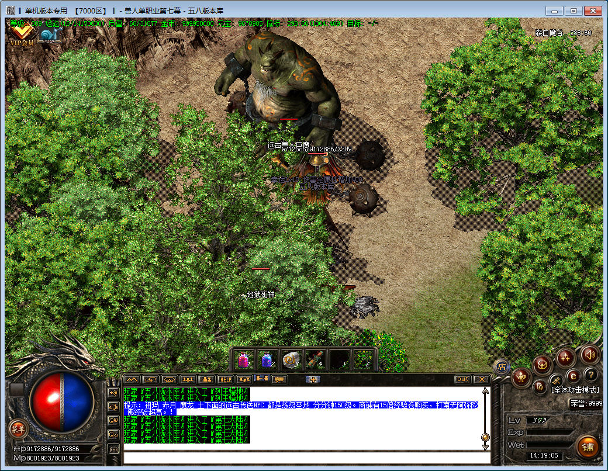This screenshot has height=471, width=608.
Task: Toggle the 全体攻击模式 attack mode label
Action: [574, 390]
